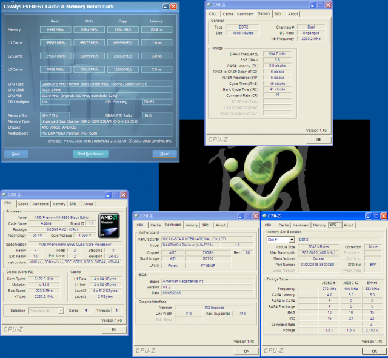
Task: Select Memory Latency value 50.5 ns
Action: [156, 30]
